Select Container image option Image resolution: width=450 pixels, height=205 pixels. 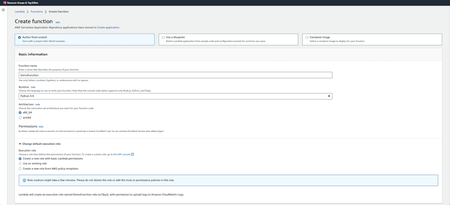tap(372, 40)
